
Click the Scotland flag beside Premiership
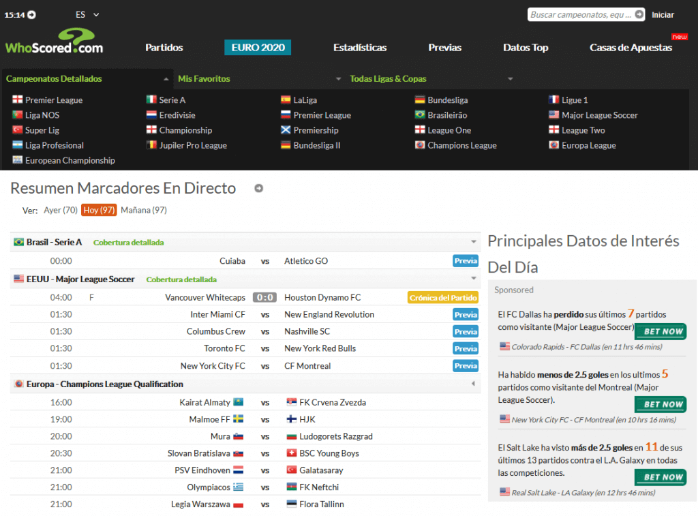tap(286, 130)
